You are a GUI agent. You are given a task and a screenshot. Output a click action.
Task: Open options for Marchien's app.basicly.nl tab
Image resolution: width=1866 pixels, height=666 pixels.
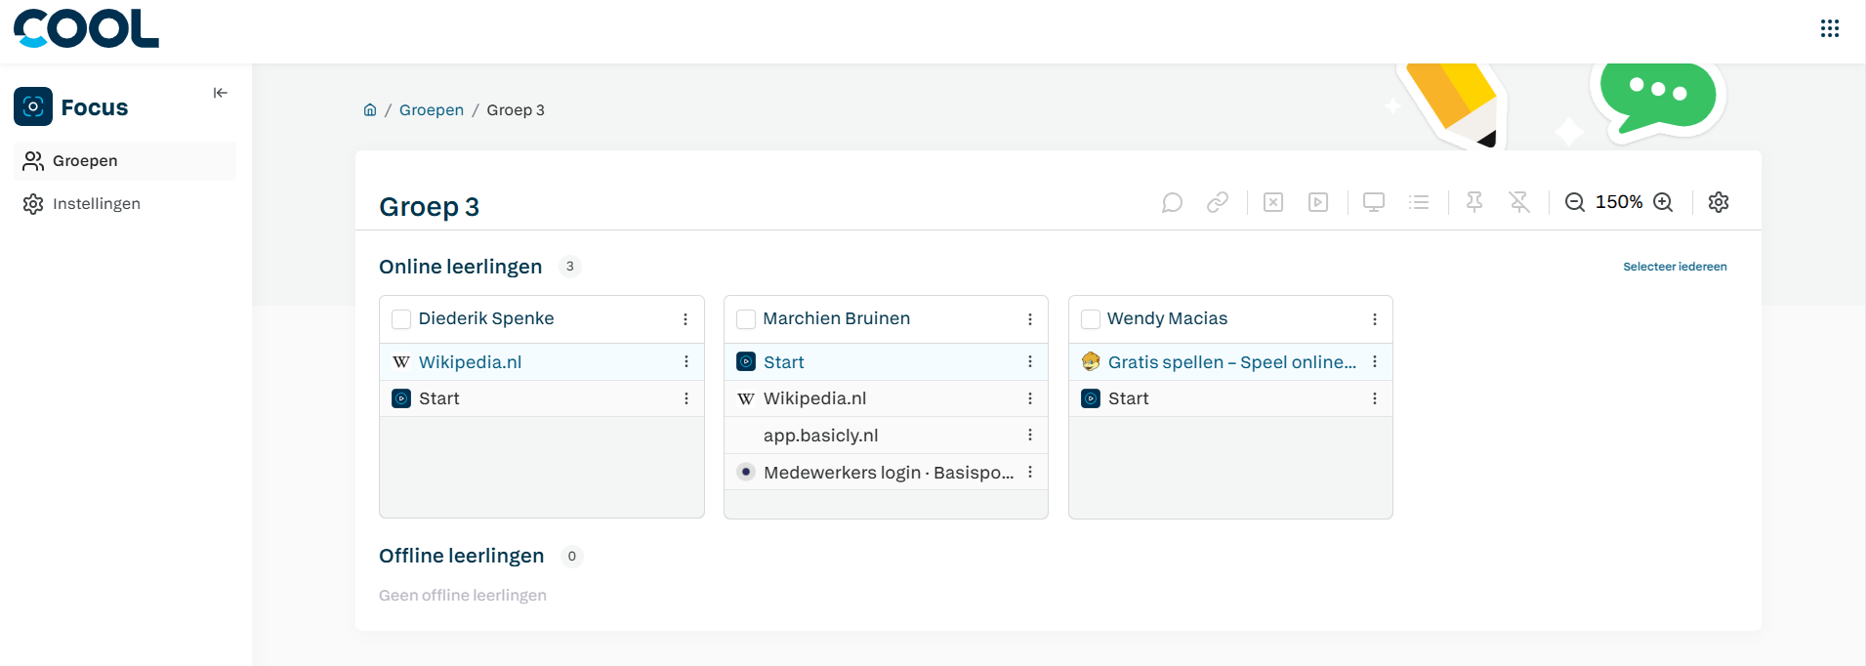[1030, 435]
